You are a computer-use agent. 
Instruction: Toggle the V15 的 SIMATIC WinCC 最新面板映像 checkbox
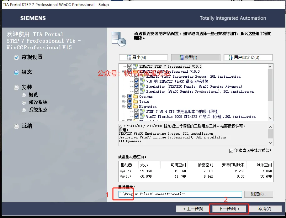click(136, 81)
